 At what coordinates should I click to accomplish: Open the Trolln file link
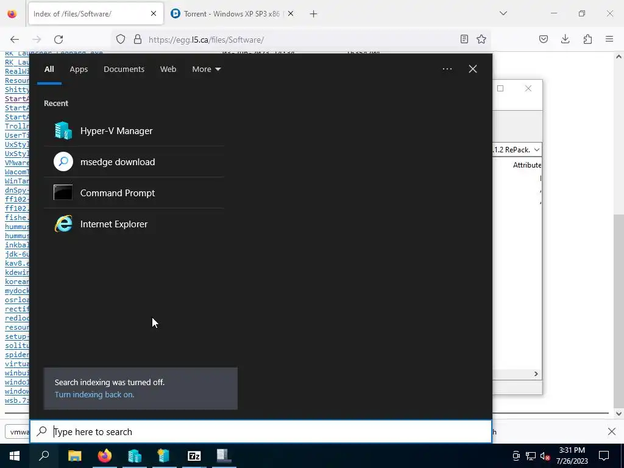[x=16, y=126]
